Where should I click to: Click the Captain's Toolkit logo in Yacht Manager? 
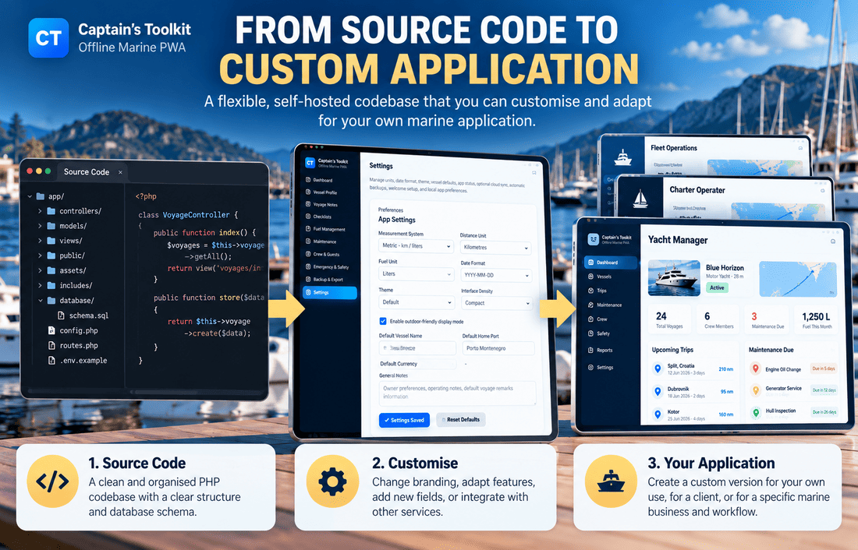click(x=593, y=239)
